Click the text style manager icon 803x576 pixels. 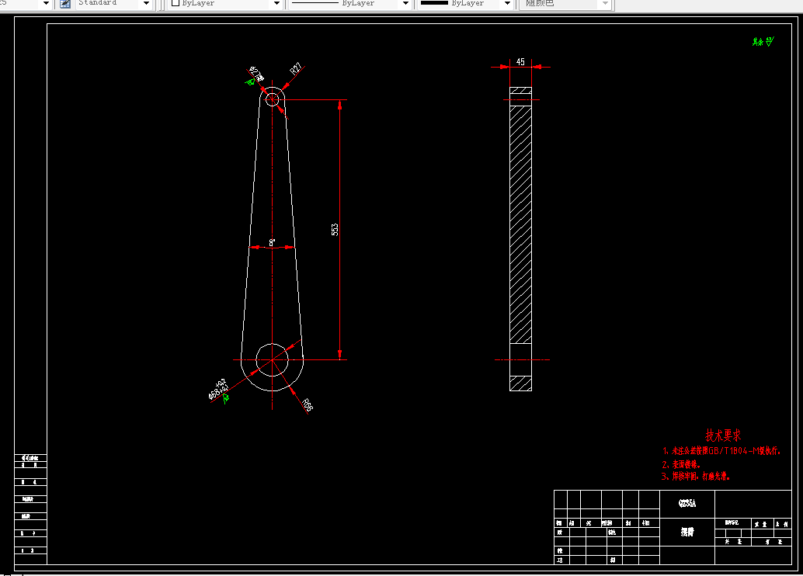tap(65, 4)
